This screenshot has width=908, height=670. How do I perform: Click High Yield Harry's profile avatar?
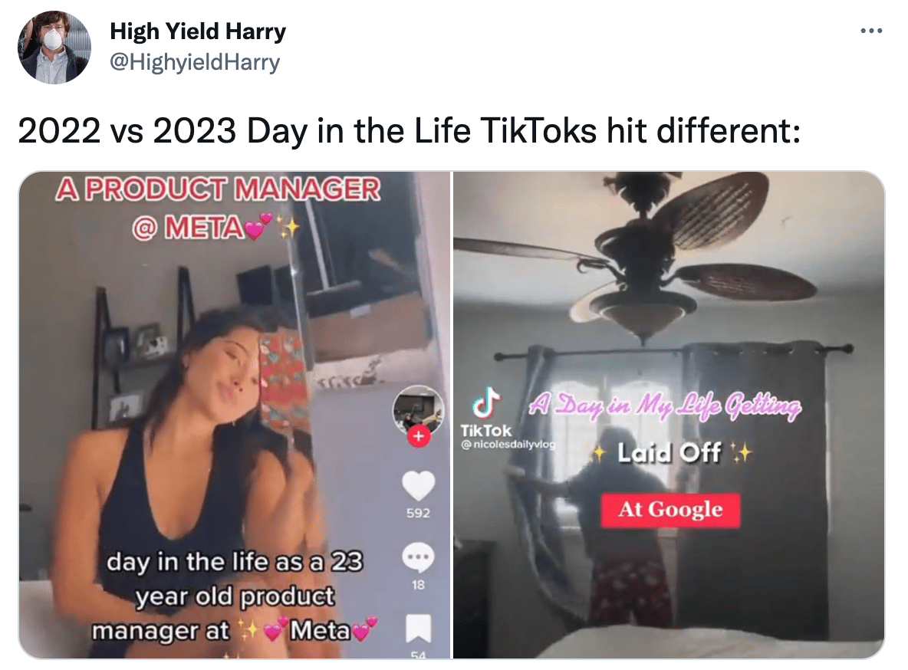click(54, 48)
